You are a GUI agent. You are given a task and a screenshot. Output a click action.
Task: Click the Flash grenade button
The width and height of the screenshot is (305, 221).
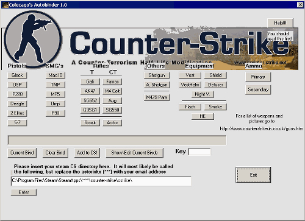click(x=190, y=107)
